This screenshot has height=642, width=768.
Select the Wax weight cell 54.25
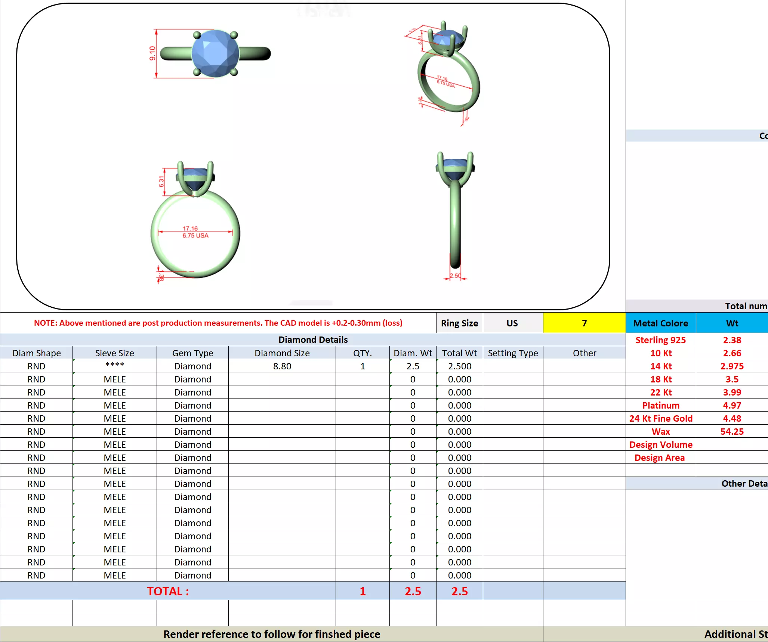731,431
